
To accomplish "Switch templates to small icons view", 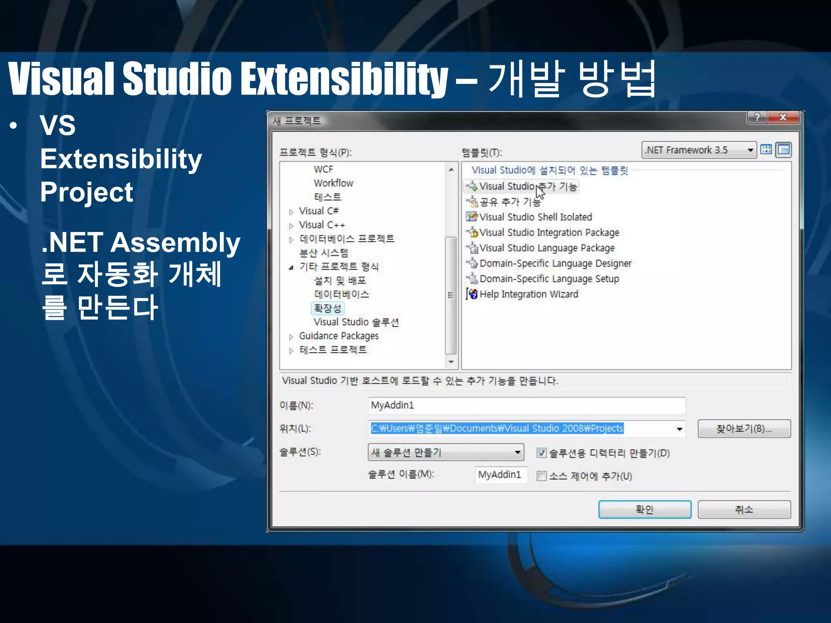I will [784, 150].
